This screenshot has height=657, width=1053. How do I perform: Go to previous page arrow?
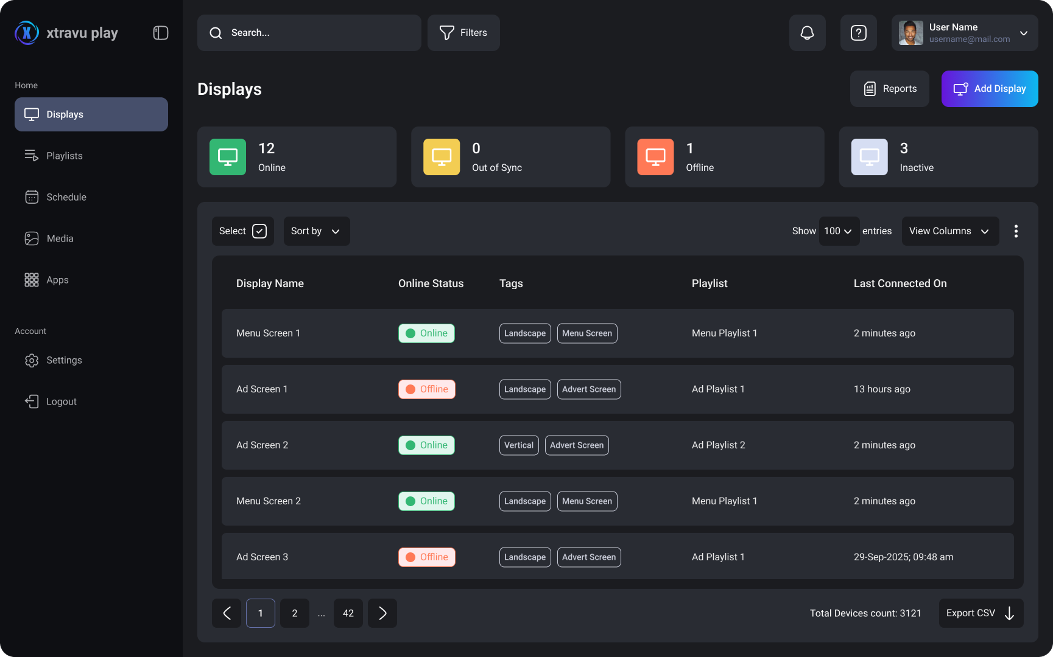(227, 613)
